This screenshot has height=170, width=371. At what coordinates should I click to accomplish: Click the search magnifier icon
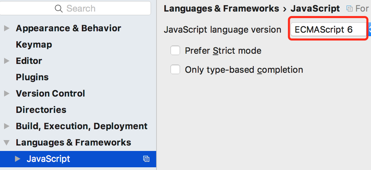click(59, 8)
